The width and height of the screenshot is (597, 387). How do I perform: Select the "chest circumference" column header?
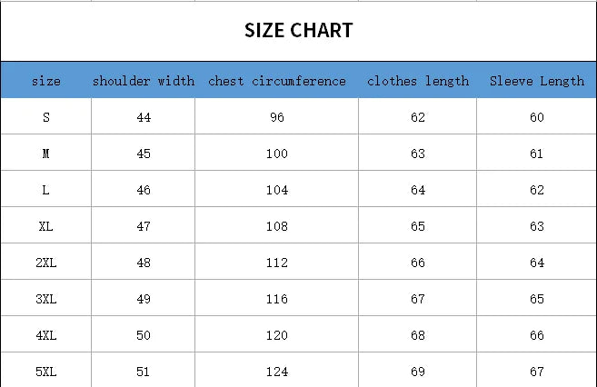(x=277, y=81)
